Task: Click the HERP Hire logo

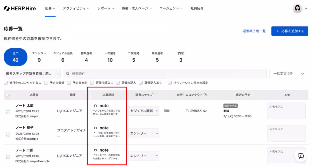Action: coord(19,8)
